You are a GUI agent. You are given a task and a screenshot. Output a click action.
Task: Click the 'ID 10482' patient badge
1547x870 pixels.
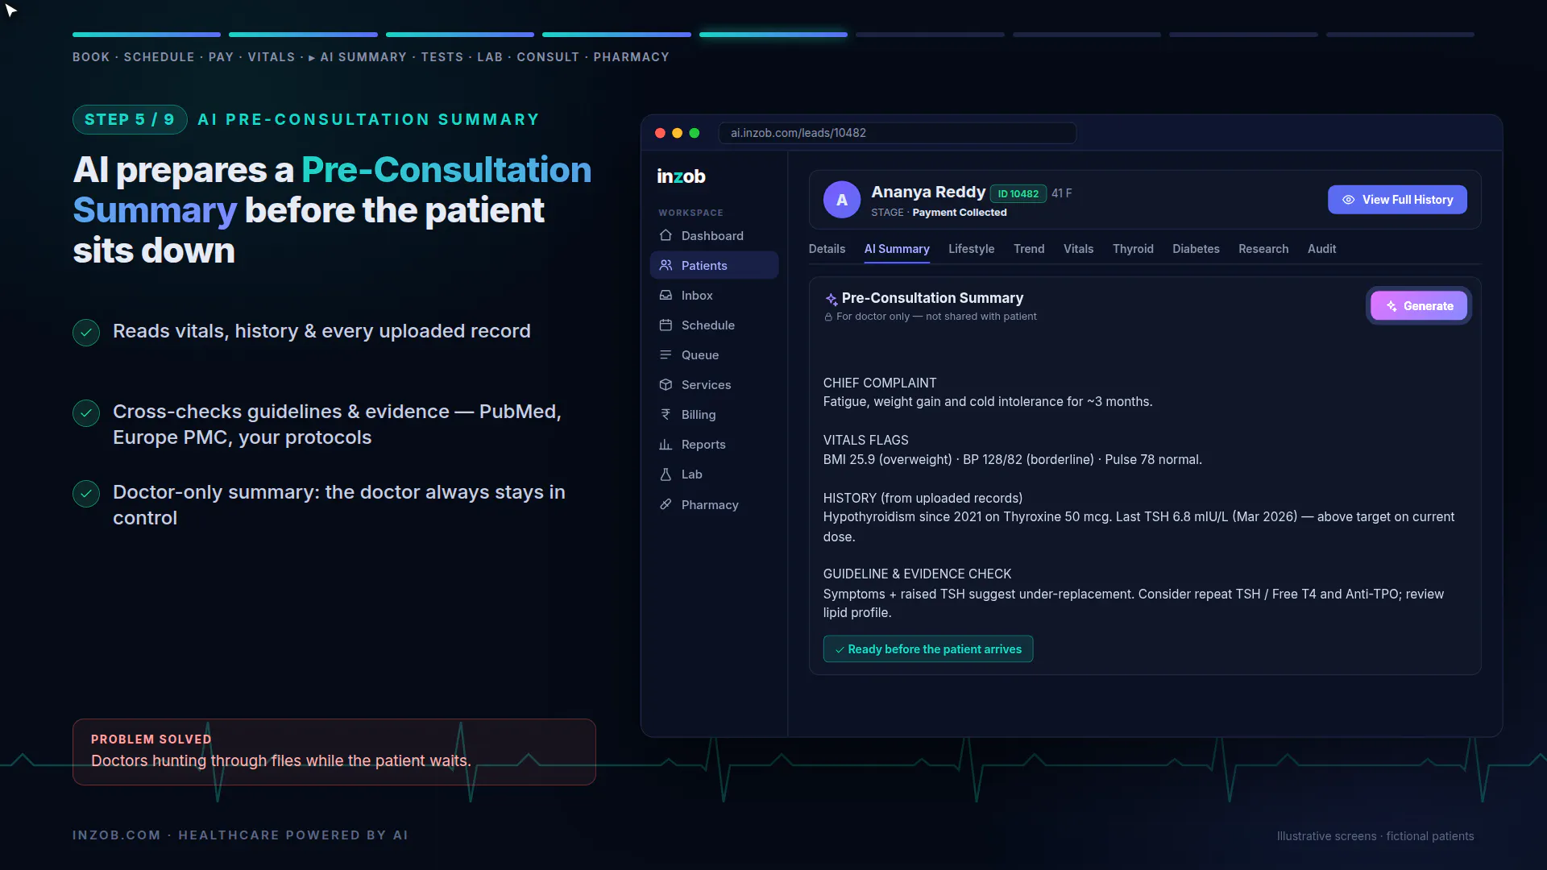[x=1018, y=194]
